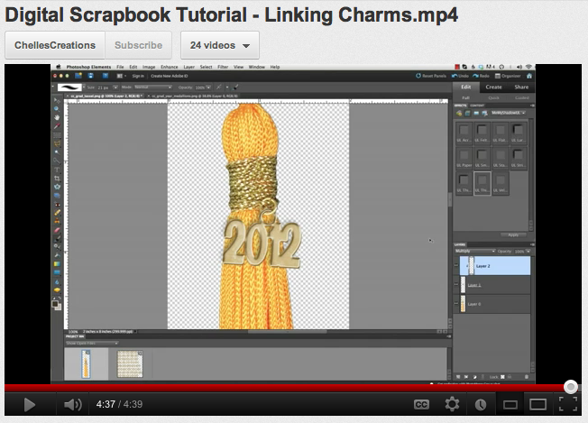This screenshot has height=423, width=588.
Task: Click the Redo arrow in Photoshop
Action: pyautogui.click(x=481, y=76)
